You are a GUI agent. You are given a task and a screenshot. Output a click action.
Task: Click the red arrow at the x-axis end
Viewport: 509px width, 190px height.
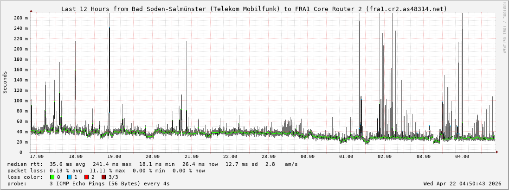pyautogui.click(x=497, y=152)
